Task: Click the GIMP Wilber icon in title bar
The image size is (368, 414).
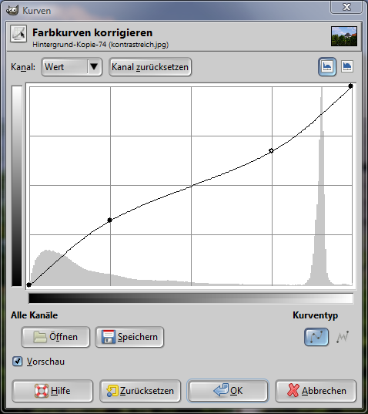Action: click(12, 10)
